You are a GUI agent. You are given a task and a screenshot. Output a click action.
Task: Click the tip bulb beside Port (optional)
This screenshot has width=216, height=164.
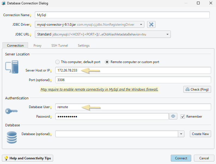[x=51, y=80]
